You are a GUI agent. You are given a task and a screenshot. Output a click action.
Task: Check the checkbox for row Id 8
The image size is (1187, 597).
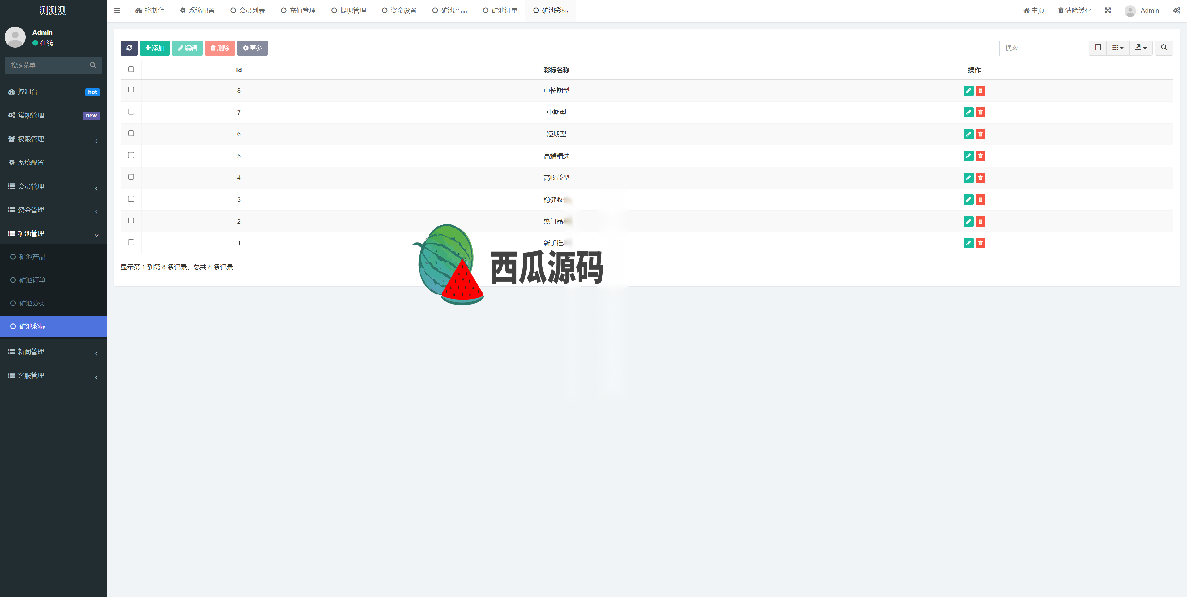(x=131, y=90)
